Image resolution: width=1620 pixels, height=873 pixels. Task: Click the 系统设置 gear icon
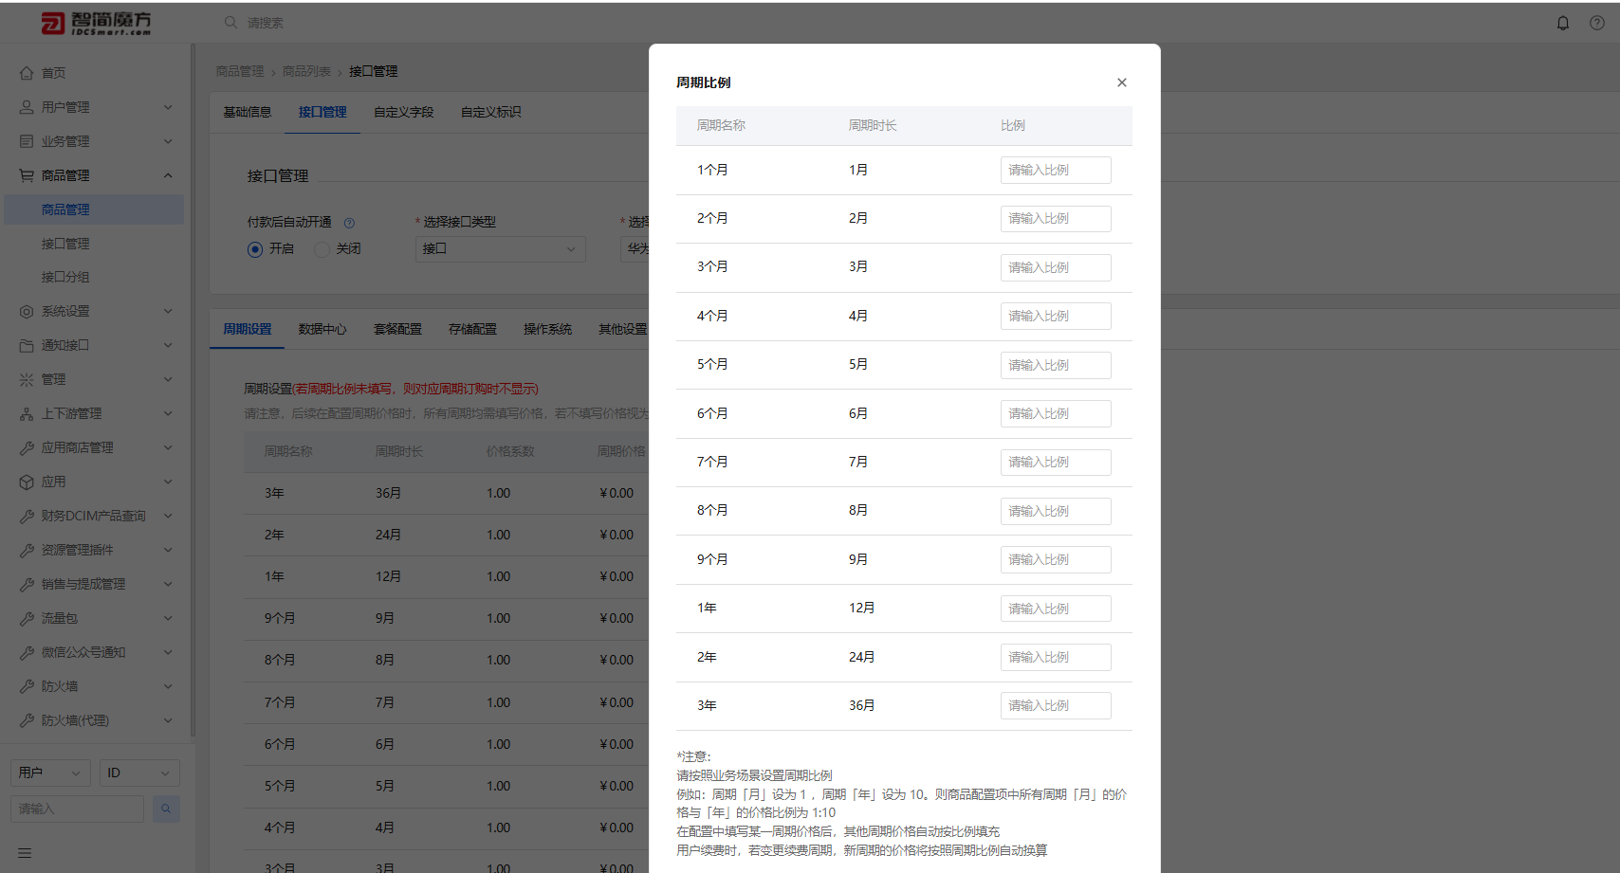pyautogui.click(x=27, y=311)
